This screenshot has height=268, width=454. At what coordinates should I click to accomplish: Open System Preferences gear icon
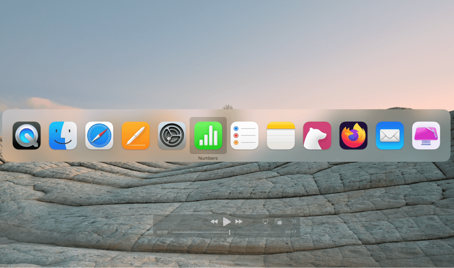pos(172,135)
